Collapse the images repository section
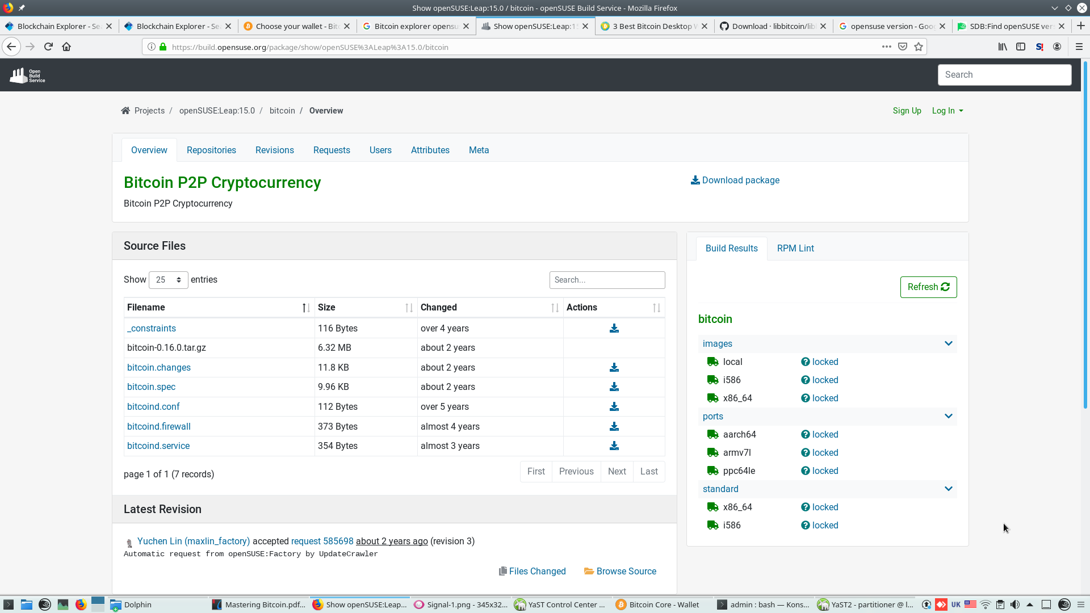 pos(948,343)
